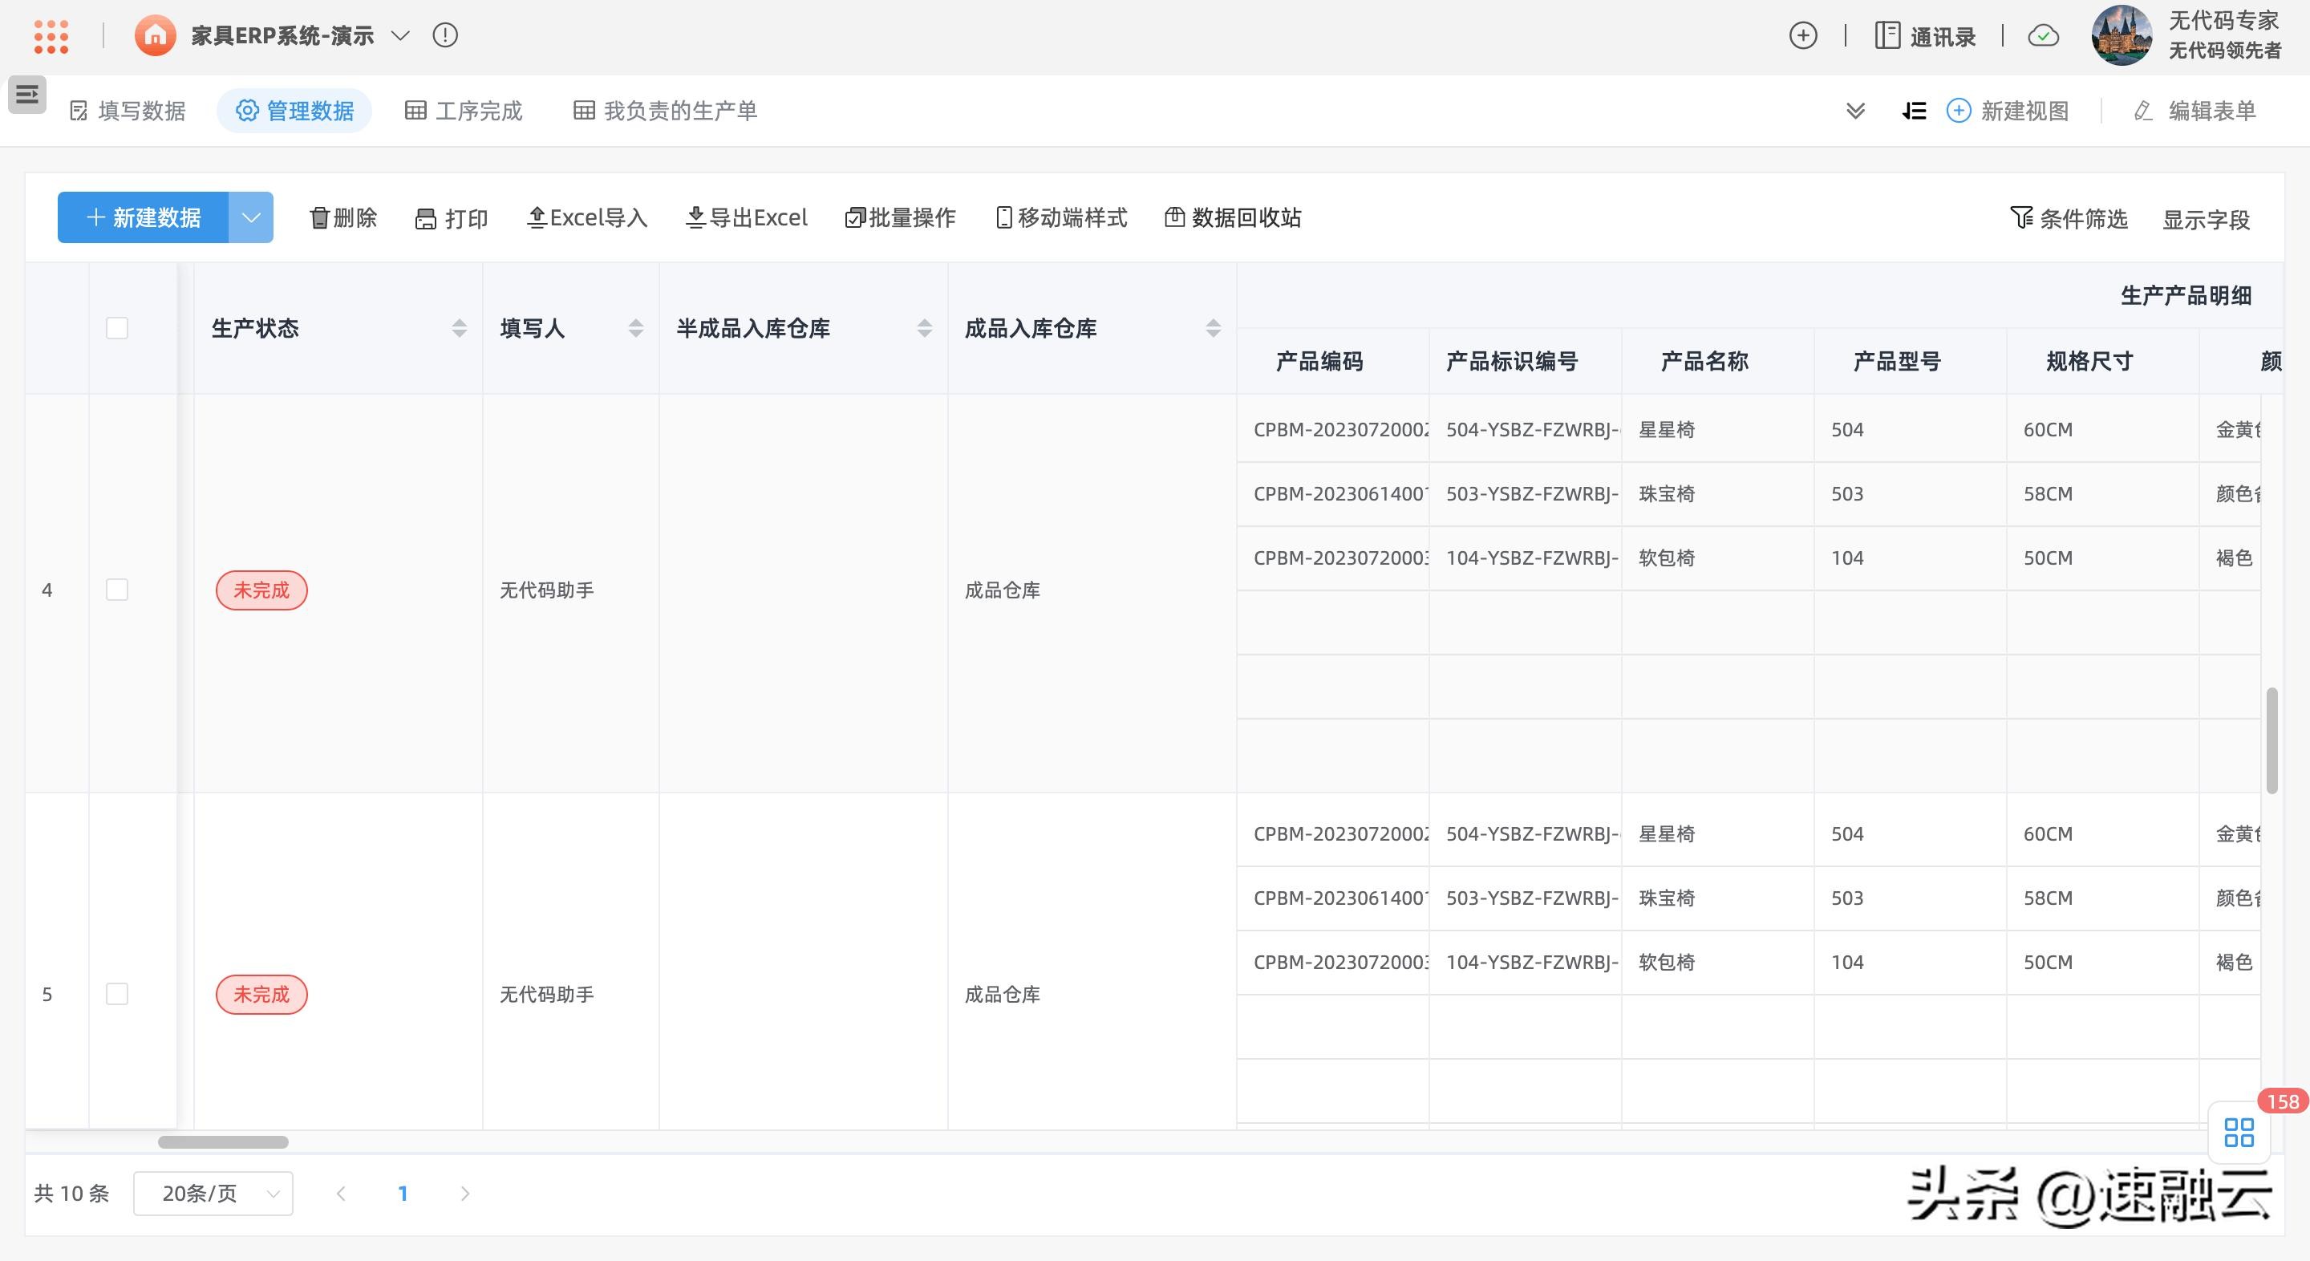Open the 20条/页 page size dropdown
2310x1261 pixels.
(213, 1194)
